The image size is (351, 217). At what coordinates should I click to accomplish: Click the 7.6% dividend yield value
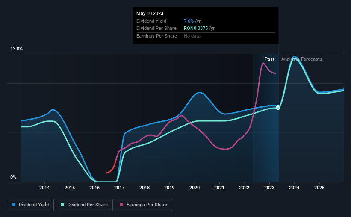tap(189, 21)
